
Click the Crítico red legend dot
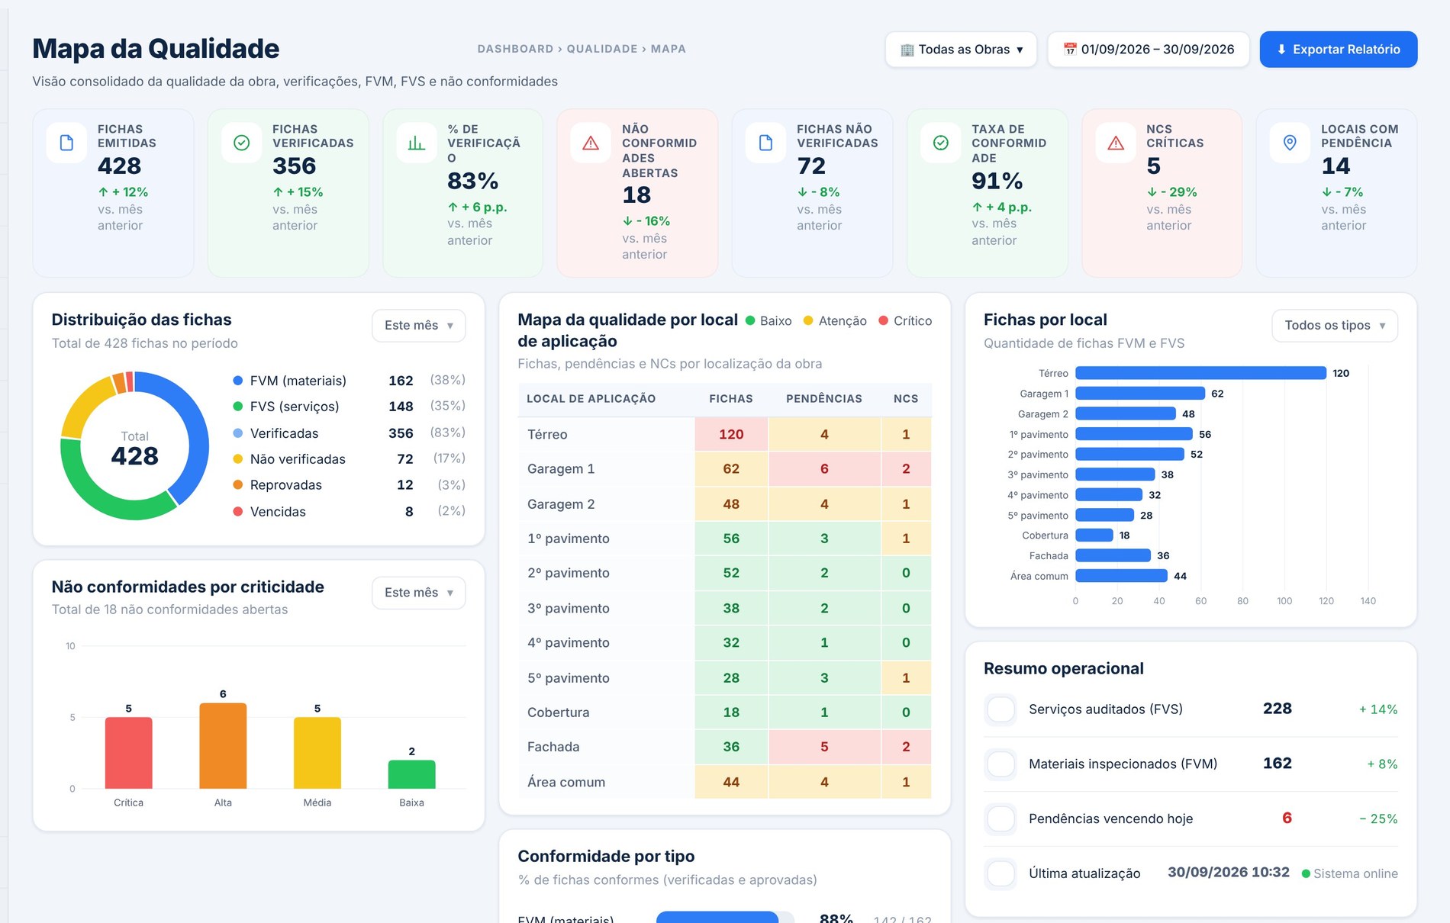point(883,320)
